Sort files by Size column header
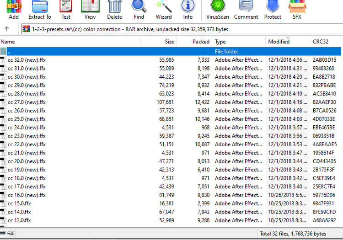Screen dimensions: 343x240 pyautogui.click(x=159, y=42)
